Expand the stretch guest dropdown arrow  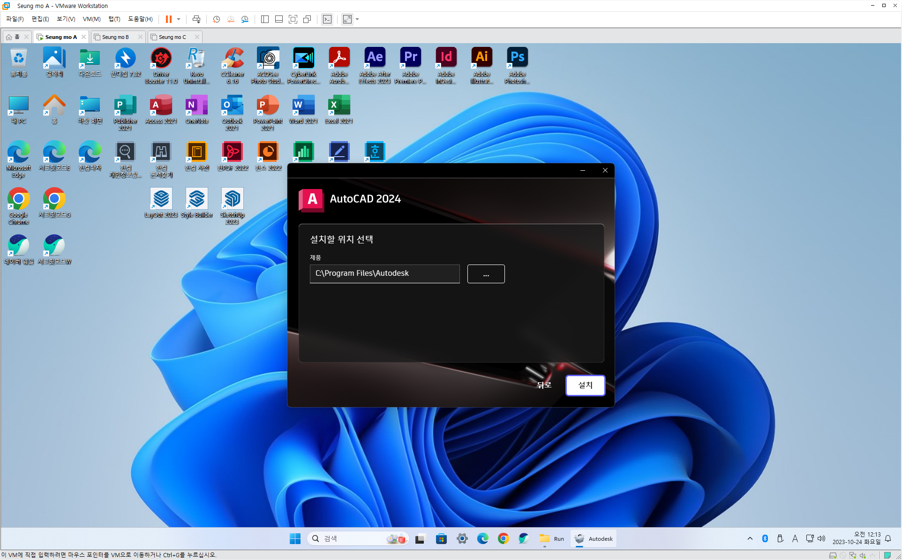(357, 19)
